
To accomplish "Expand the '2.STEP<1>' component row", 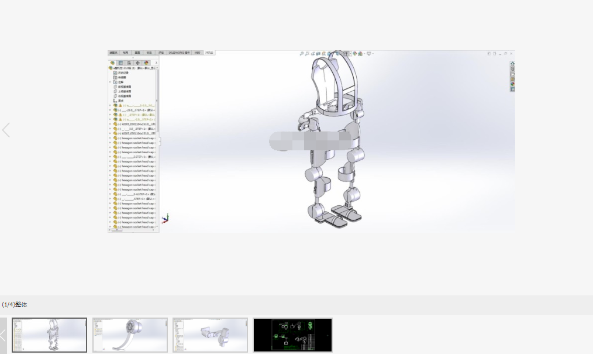I will tap(111, 157).
